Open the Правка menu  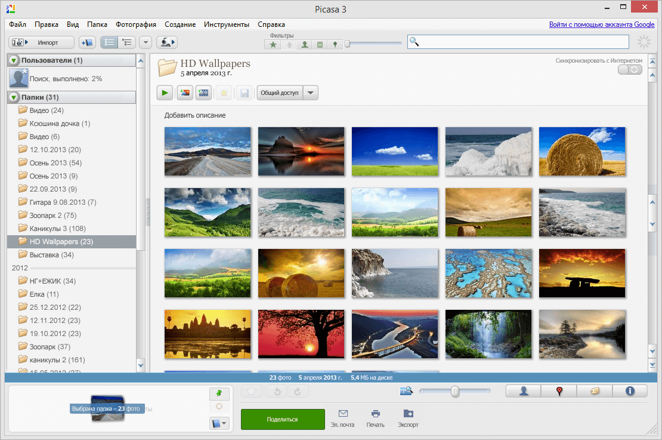pos(47,24)
